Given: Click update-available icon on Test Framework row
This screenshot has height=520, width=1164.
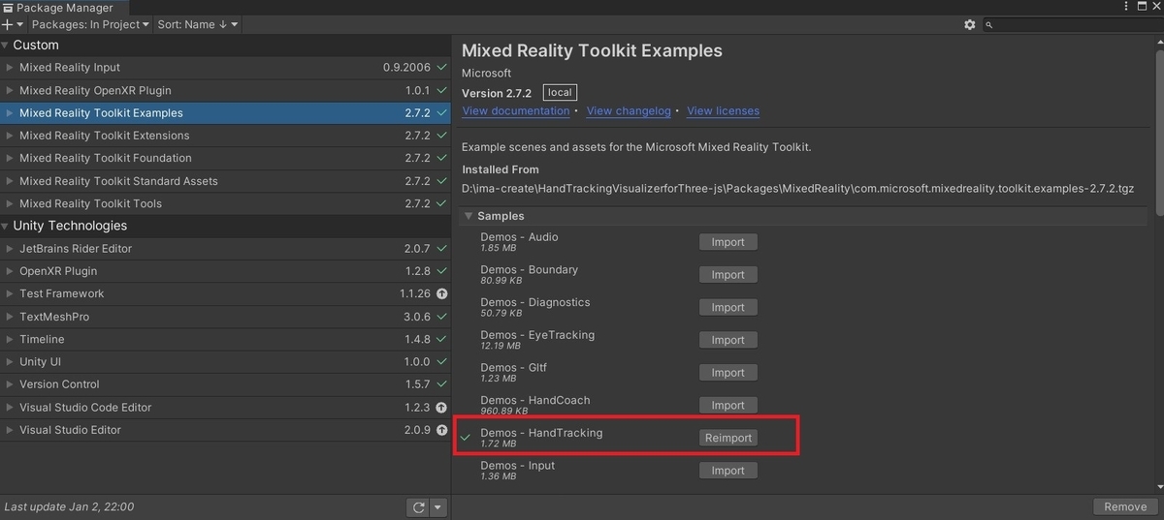Looking at the screenshot, I should click(x=442, y=294).
